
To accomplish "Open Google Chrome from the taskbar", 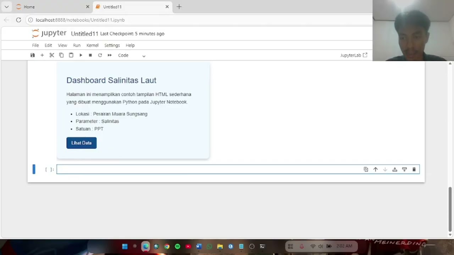I will coord(167,246).
